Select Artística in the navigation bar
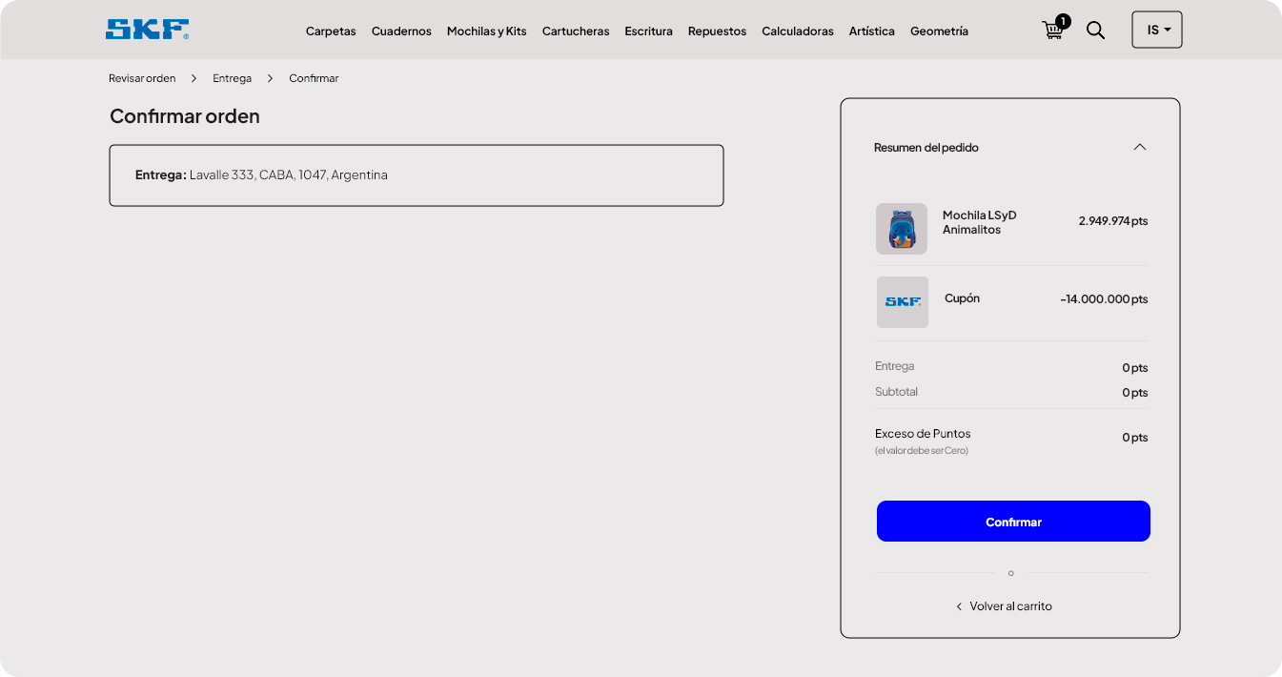 pyautogui.click(x=871, y=31)
